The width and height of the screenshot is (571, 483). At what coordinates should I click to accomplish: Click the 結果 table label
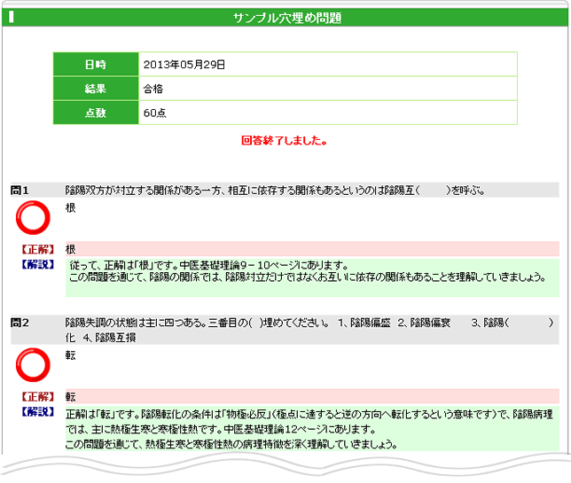(x=96, y=89)
